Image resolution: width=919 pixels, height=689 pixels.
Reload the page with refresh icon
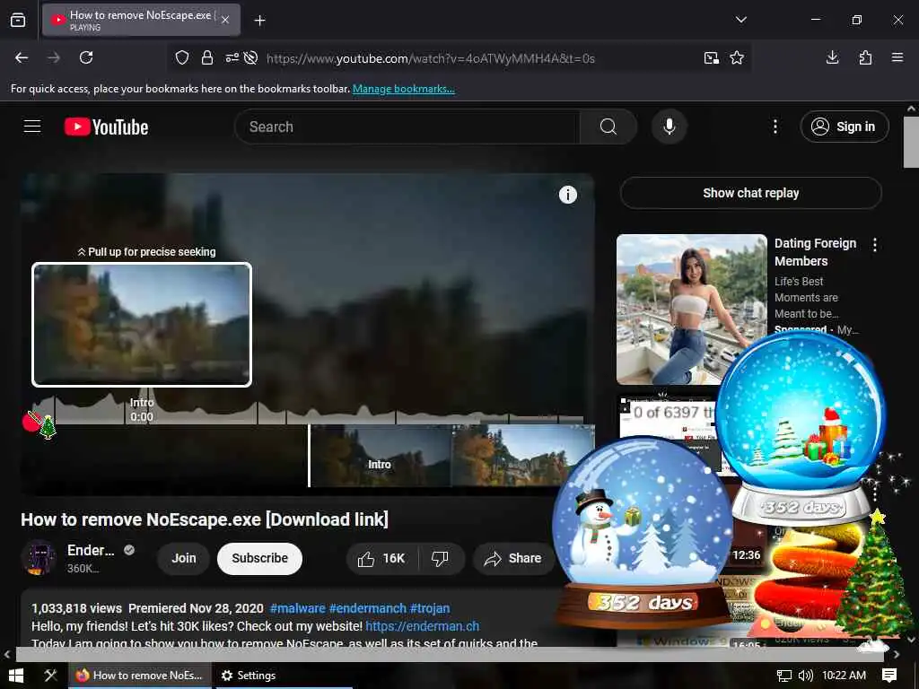pyautogui.click(x=86, y=57)
